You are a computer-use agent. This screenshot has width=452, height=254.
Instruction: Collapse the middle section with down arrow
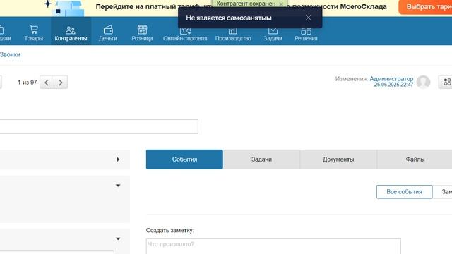coord(118,186)
